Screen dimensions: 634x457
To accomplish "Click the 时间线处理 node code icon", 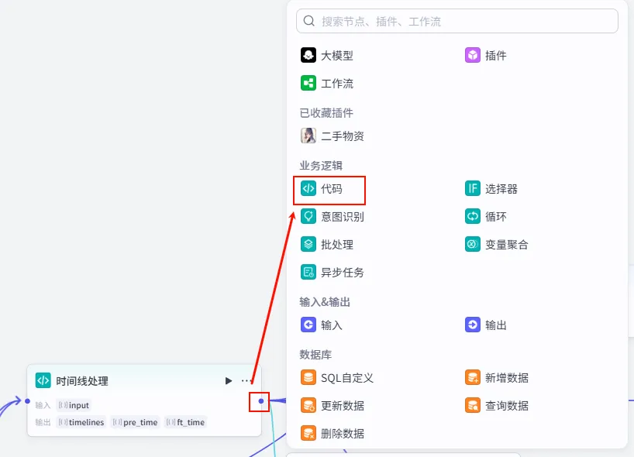I will click(43, 380).
